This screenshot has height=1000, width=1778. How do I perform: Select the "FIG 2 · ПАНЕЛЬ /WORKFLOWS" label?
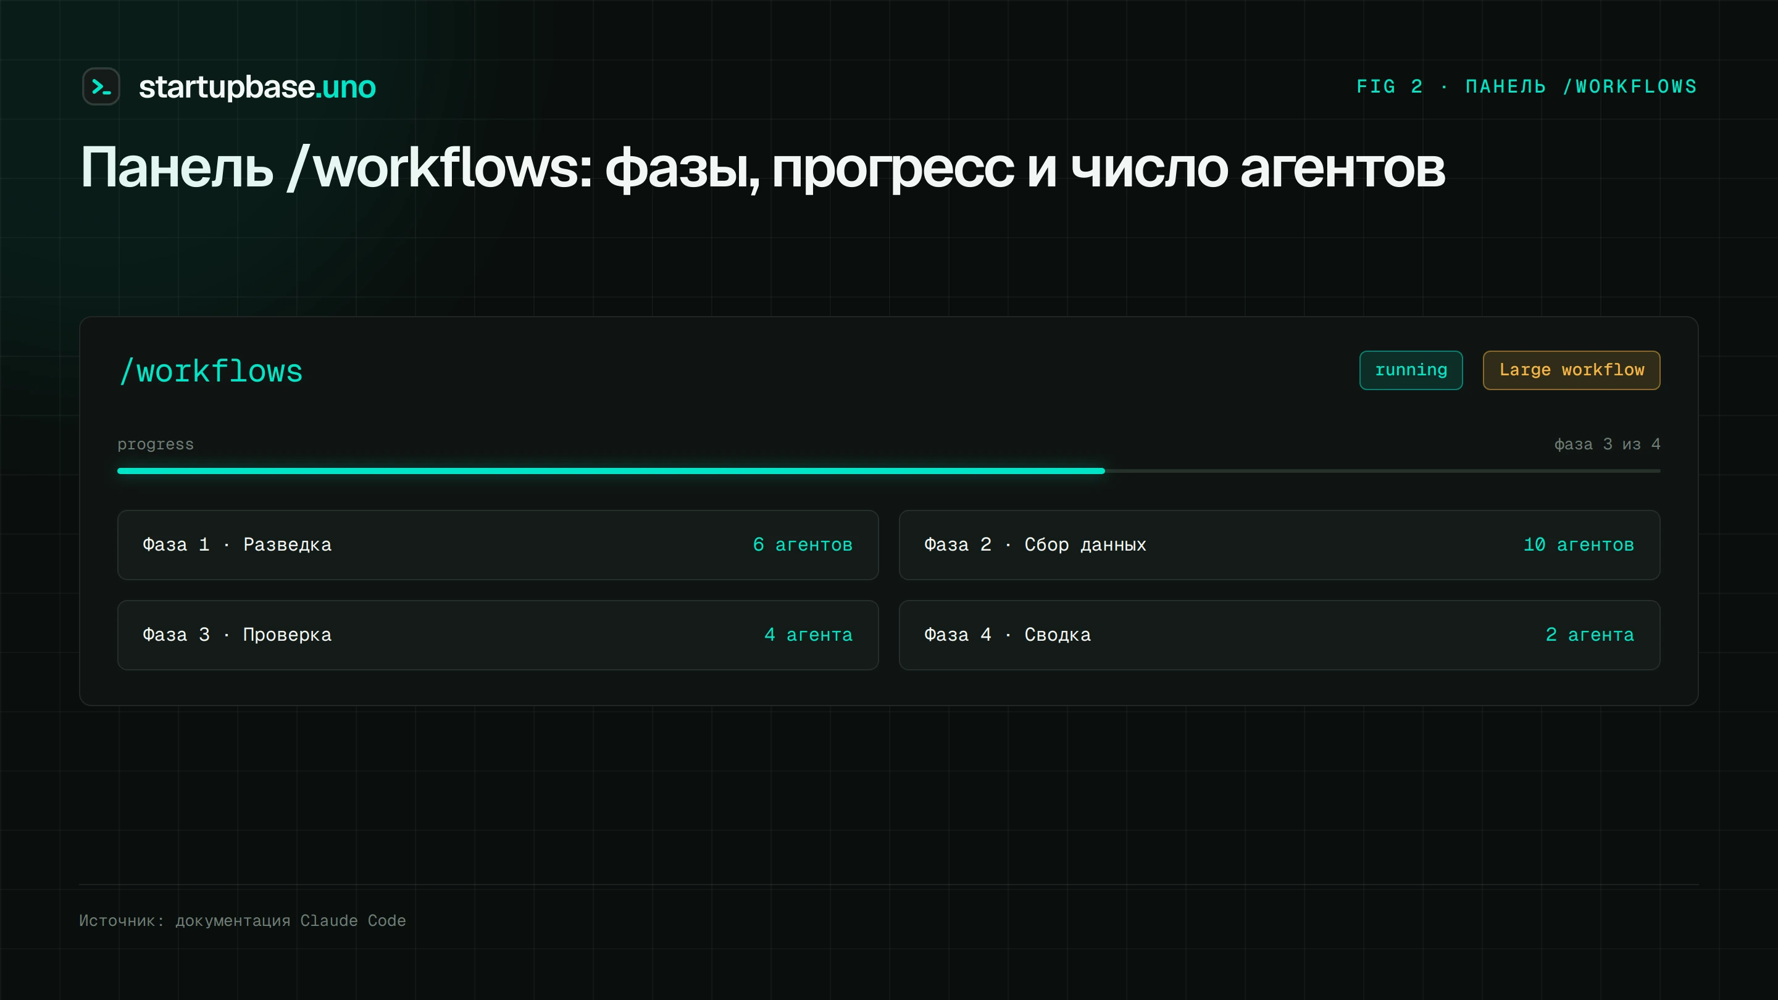(x=1527, y=87)
